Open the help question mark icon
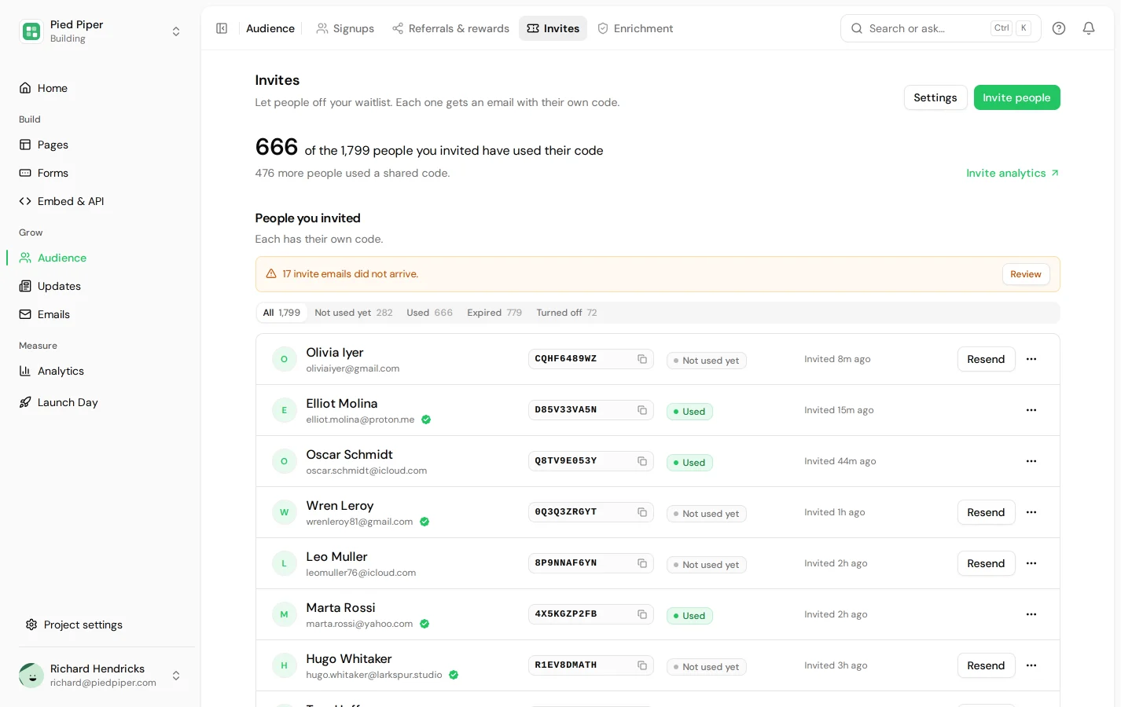Viewport: 1132px width, 707px height. click(x=1059, y=28)
